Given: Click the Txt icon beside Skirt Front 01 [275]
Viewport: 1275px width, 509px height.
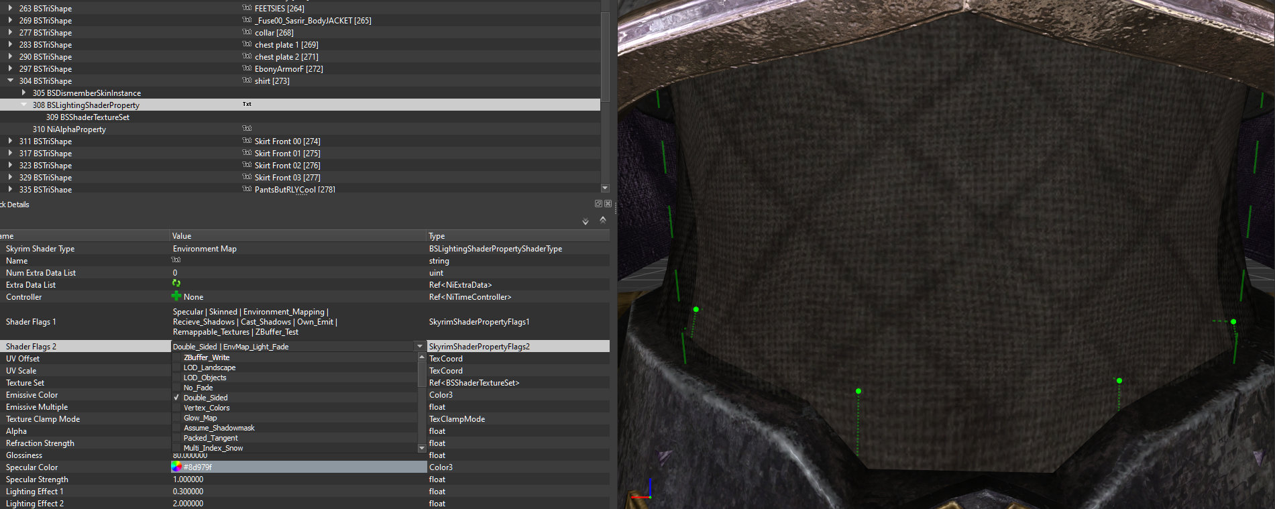Looking at the screenshot, I should (x=247, y=153).
